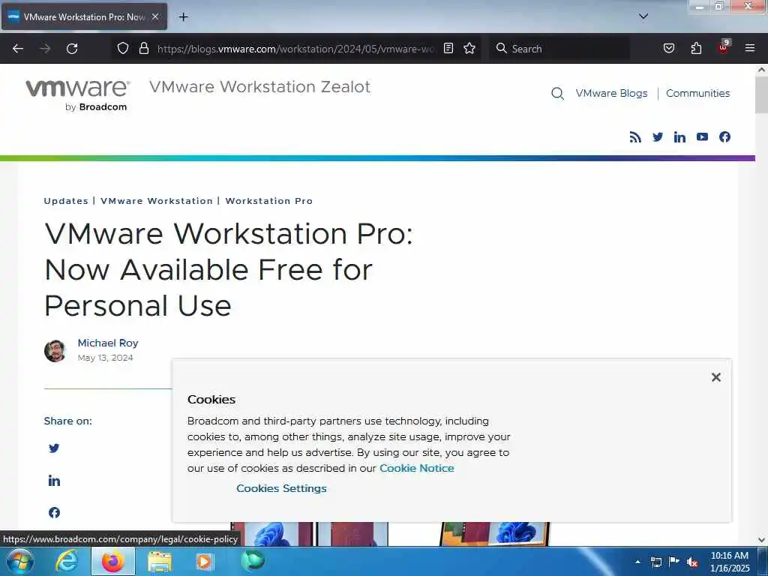Open the extensions puzzle icon

coord(696,48)
